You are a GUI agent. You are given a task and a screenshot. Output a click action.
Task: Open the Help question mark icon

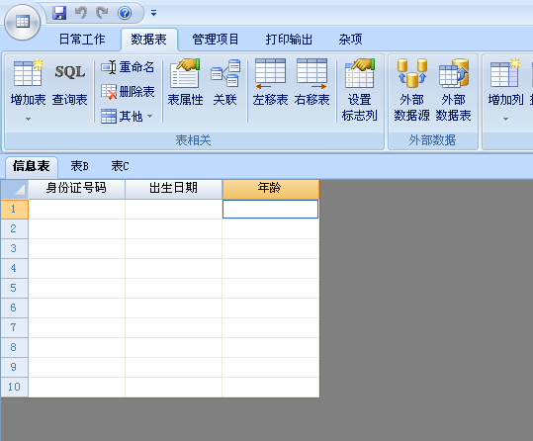[x=125, y=13]
